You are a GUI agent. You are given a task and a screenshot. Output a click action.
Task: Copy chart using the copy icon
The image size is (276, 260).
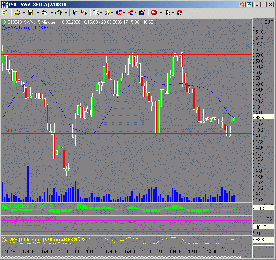44,13
